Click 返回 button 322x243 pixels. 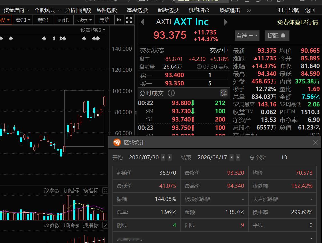(x=310, y=10)
